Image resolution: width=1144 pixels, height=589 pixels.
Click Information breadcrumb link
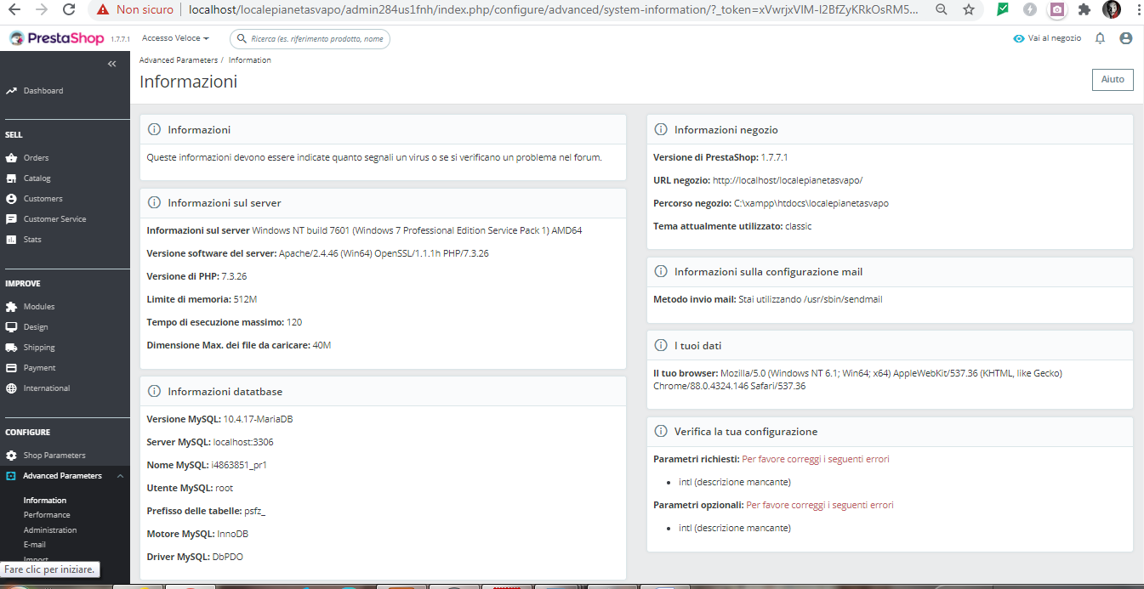click(x=250, y=60)
